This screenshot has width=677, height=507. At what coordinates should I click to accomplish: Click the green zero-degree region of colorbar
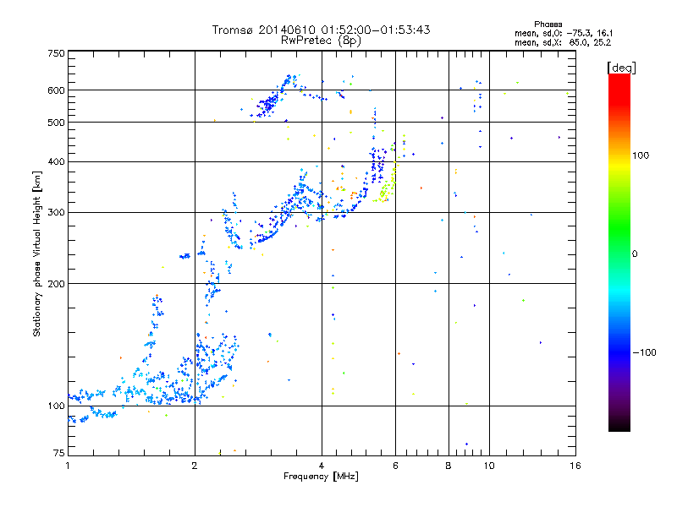619,253
